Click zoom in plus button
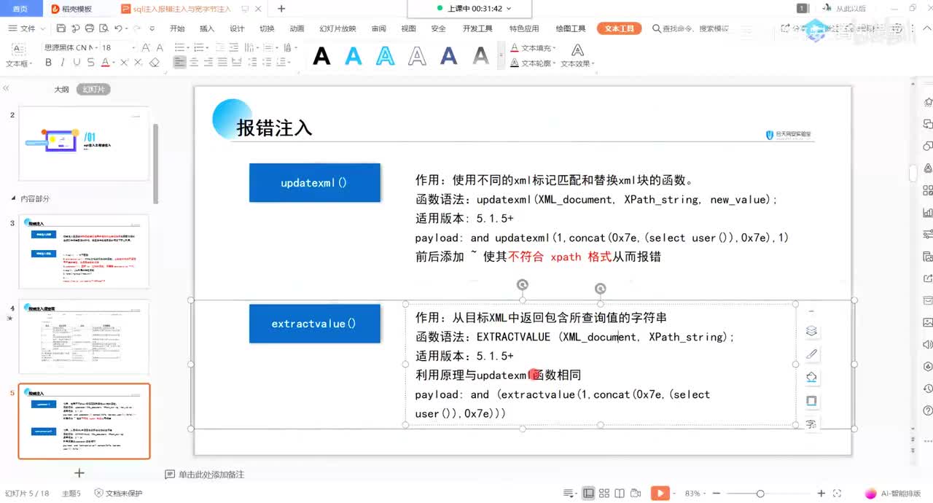 tap(821, 494)
